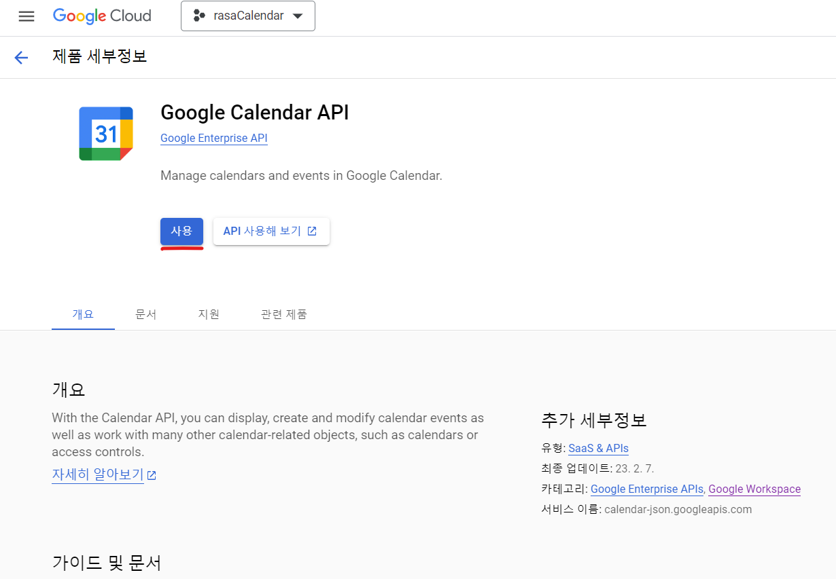Click external icon beside 자세히 알아보기
836x579 pixels.
(x=152, y=475)
